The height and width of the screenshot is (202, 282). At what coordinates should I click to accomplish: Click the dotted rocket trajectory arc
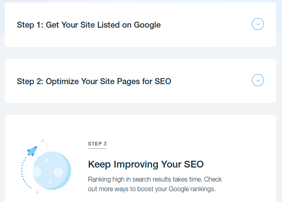coord(25,173)
